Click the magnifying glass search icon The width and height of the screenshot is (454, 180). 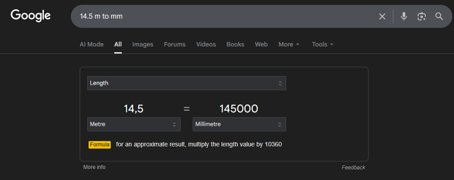(439, 16)
